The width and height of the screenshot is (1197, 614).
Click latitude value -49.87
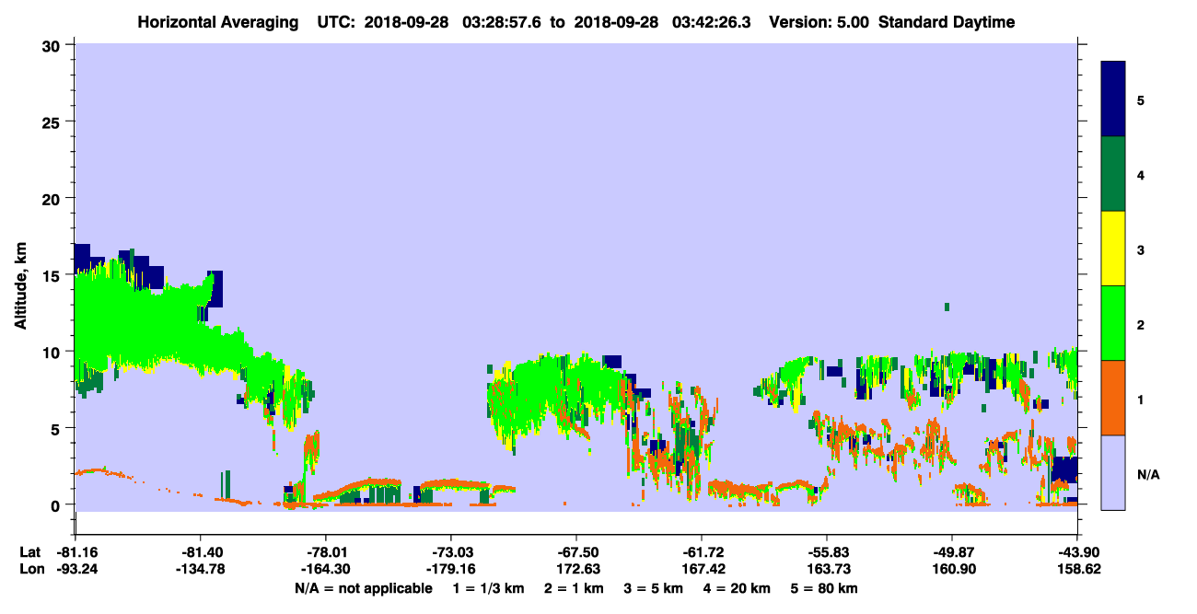(x=952, y=551)
